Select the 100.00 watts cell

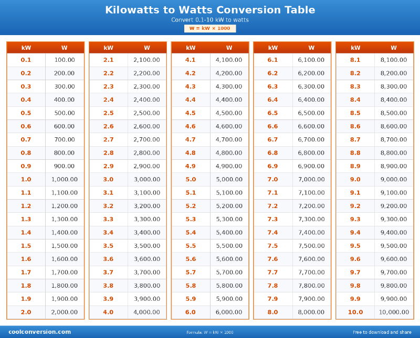tap(65, 60)
